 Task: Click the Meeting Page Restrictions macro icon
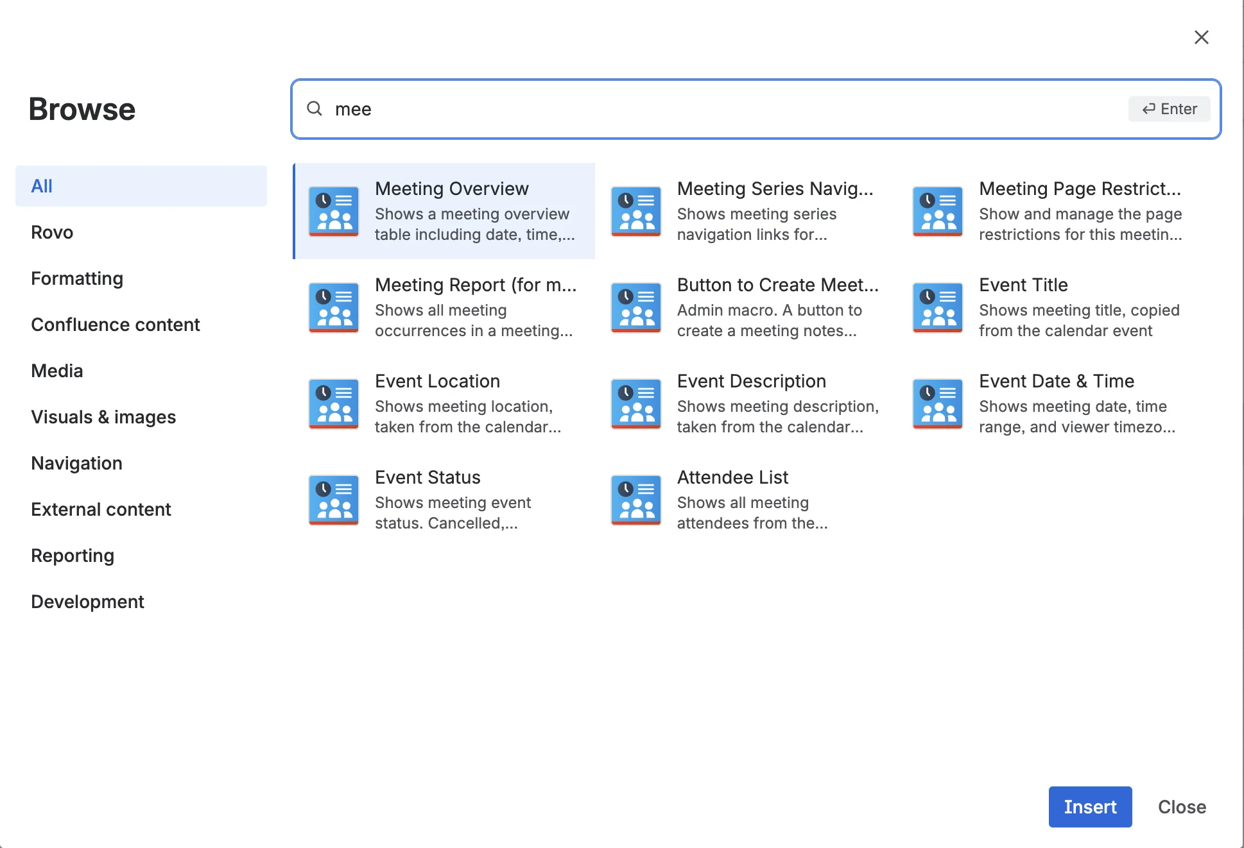938,211
